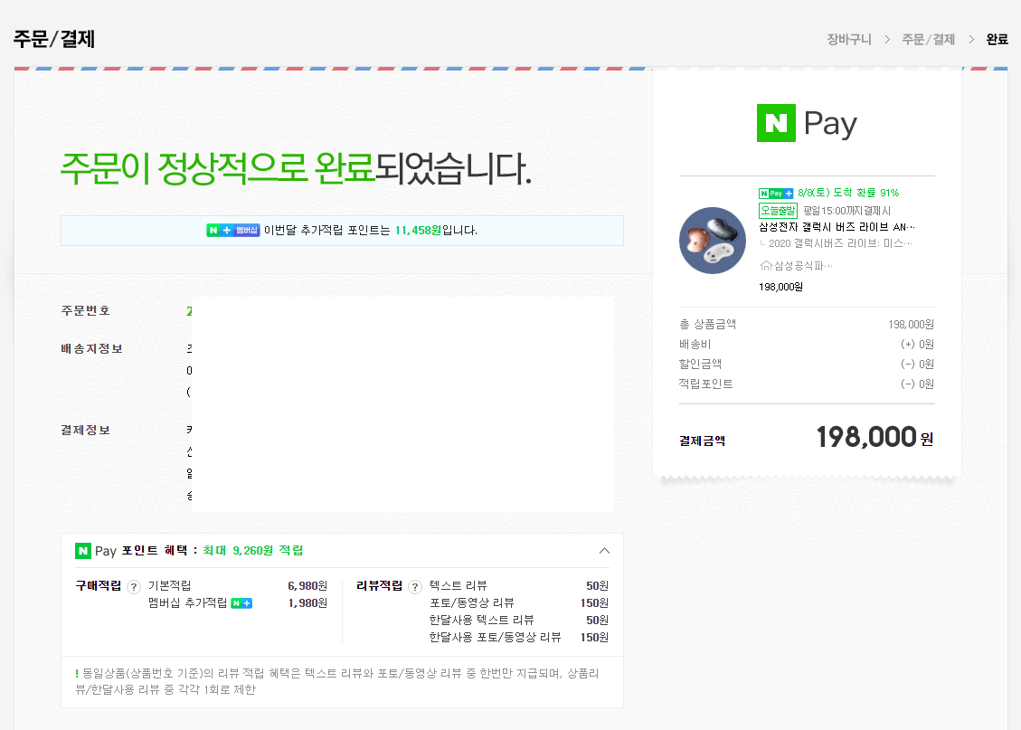
Task: Click the 2020 갤럭시버즈 라이브 option text
Action: click(841, 243)
